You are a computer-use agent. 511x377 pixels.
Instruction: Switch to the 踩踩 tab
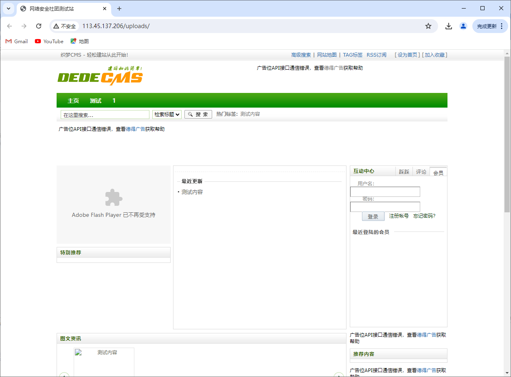tap(404, 172)
